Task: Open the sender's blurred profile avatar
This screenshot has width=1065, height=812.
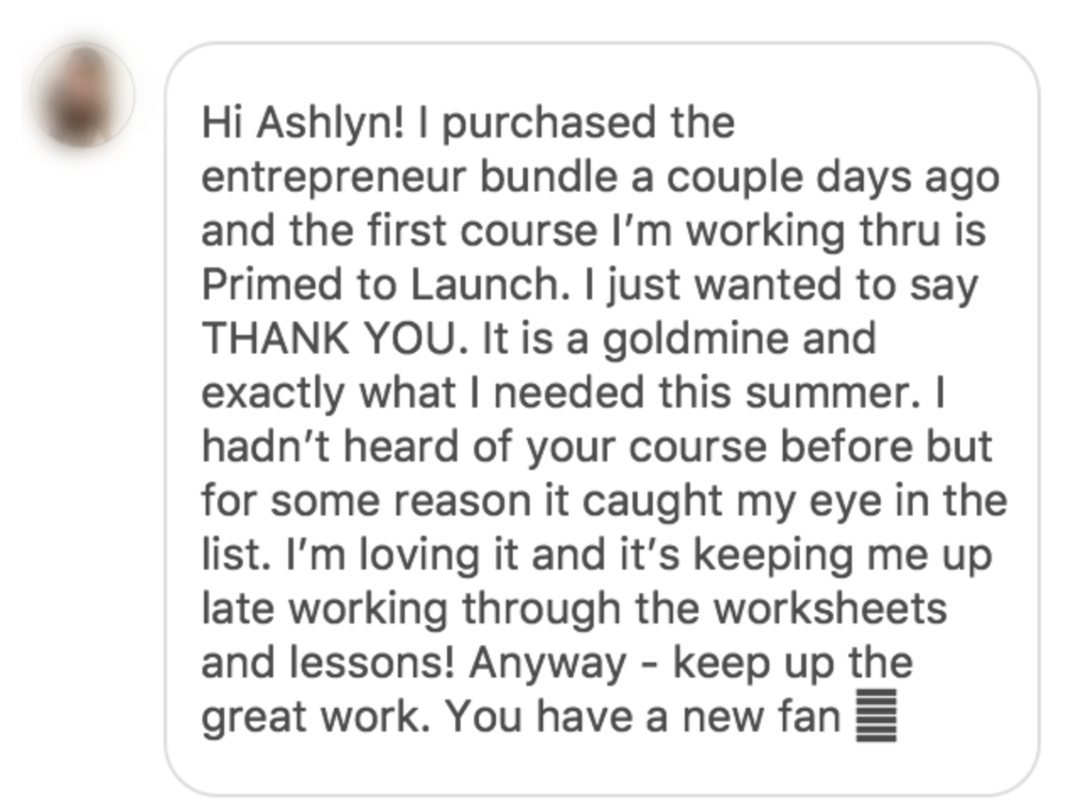Action: pos(82,95)
